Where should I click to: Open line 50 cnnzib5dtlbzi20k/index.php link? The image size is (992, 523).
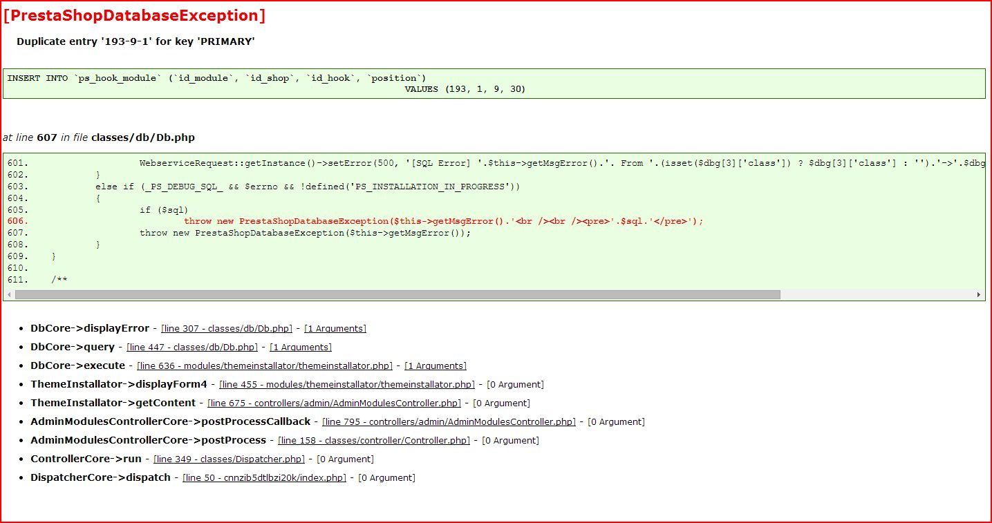264,478
